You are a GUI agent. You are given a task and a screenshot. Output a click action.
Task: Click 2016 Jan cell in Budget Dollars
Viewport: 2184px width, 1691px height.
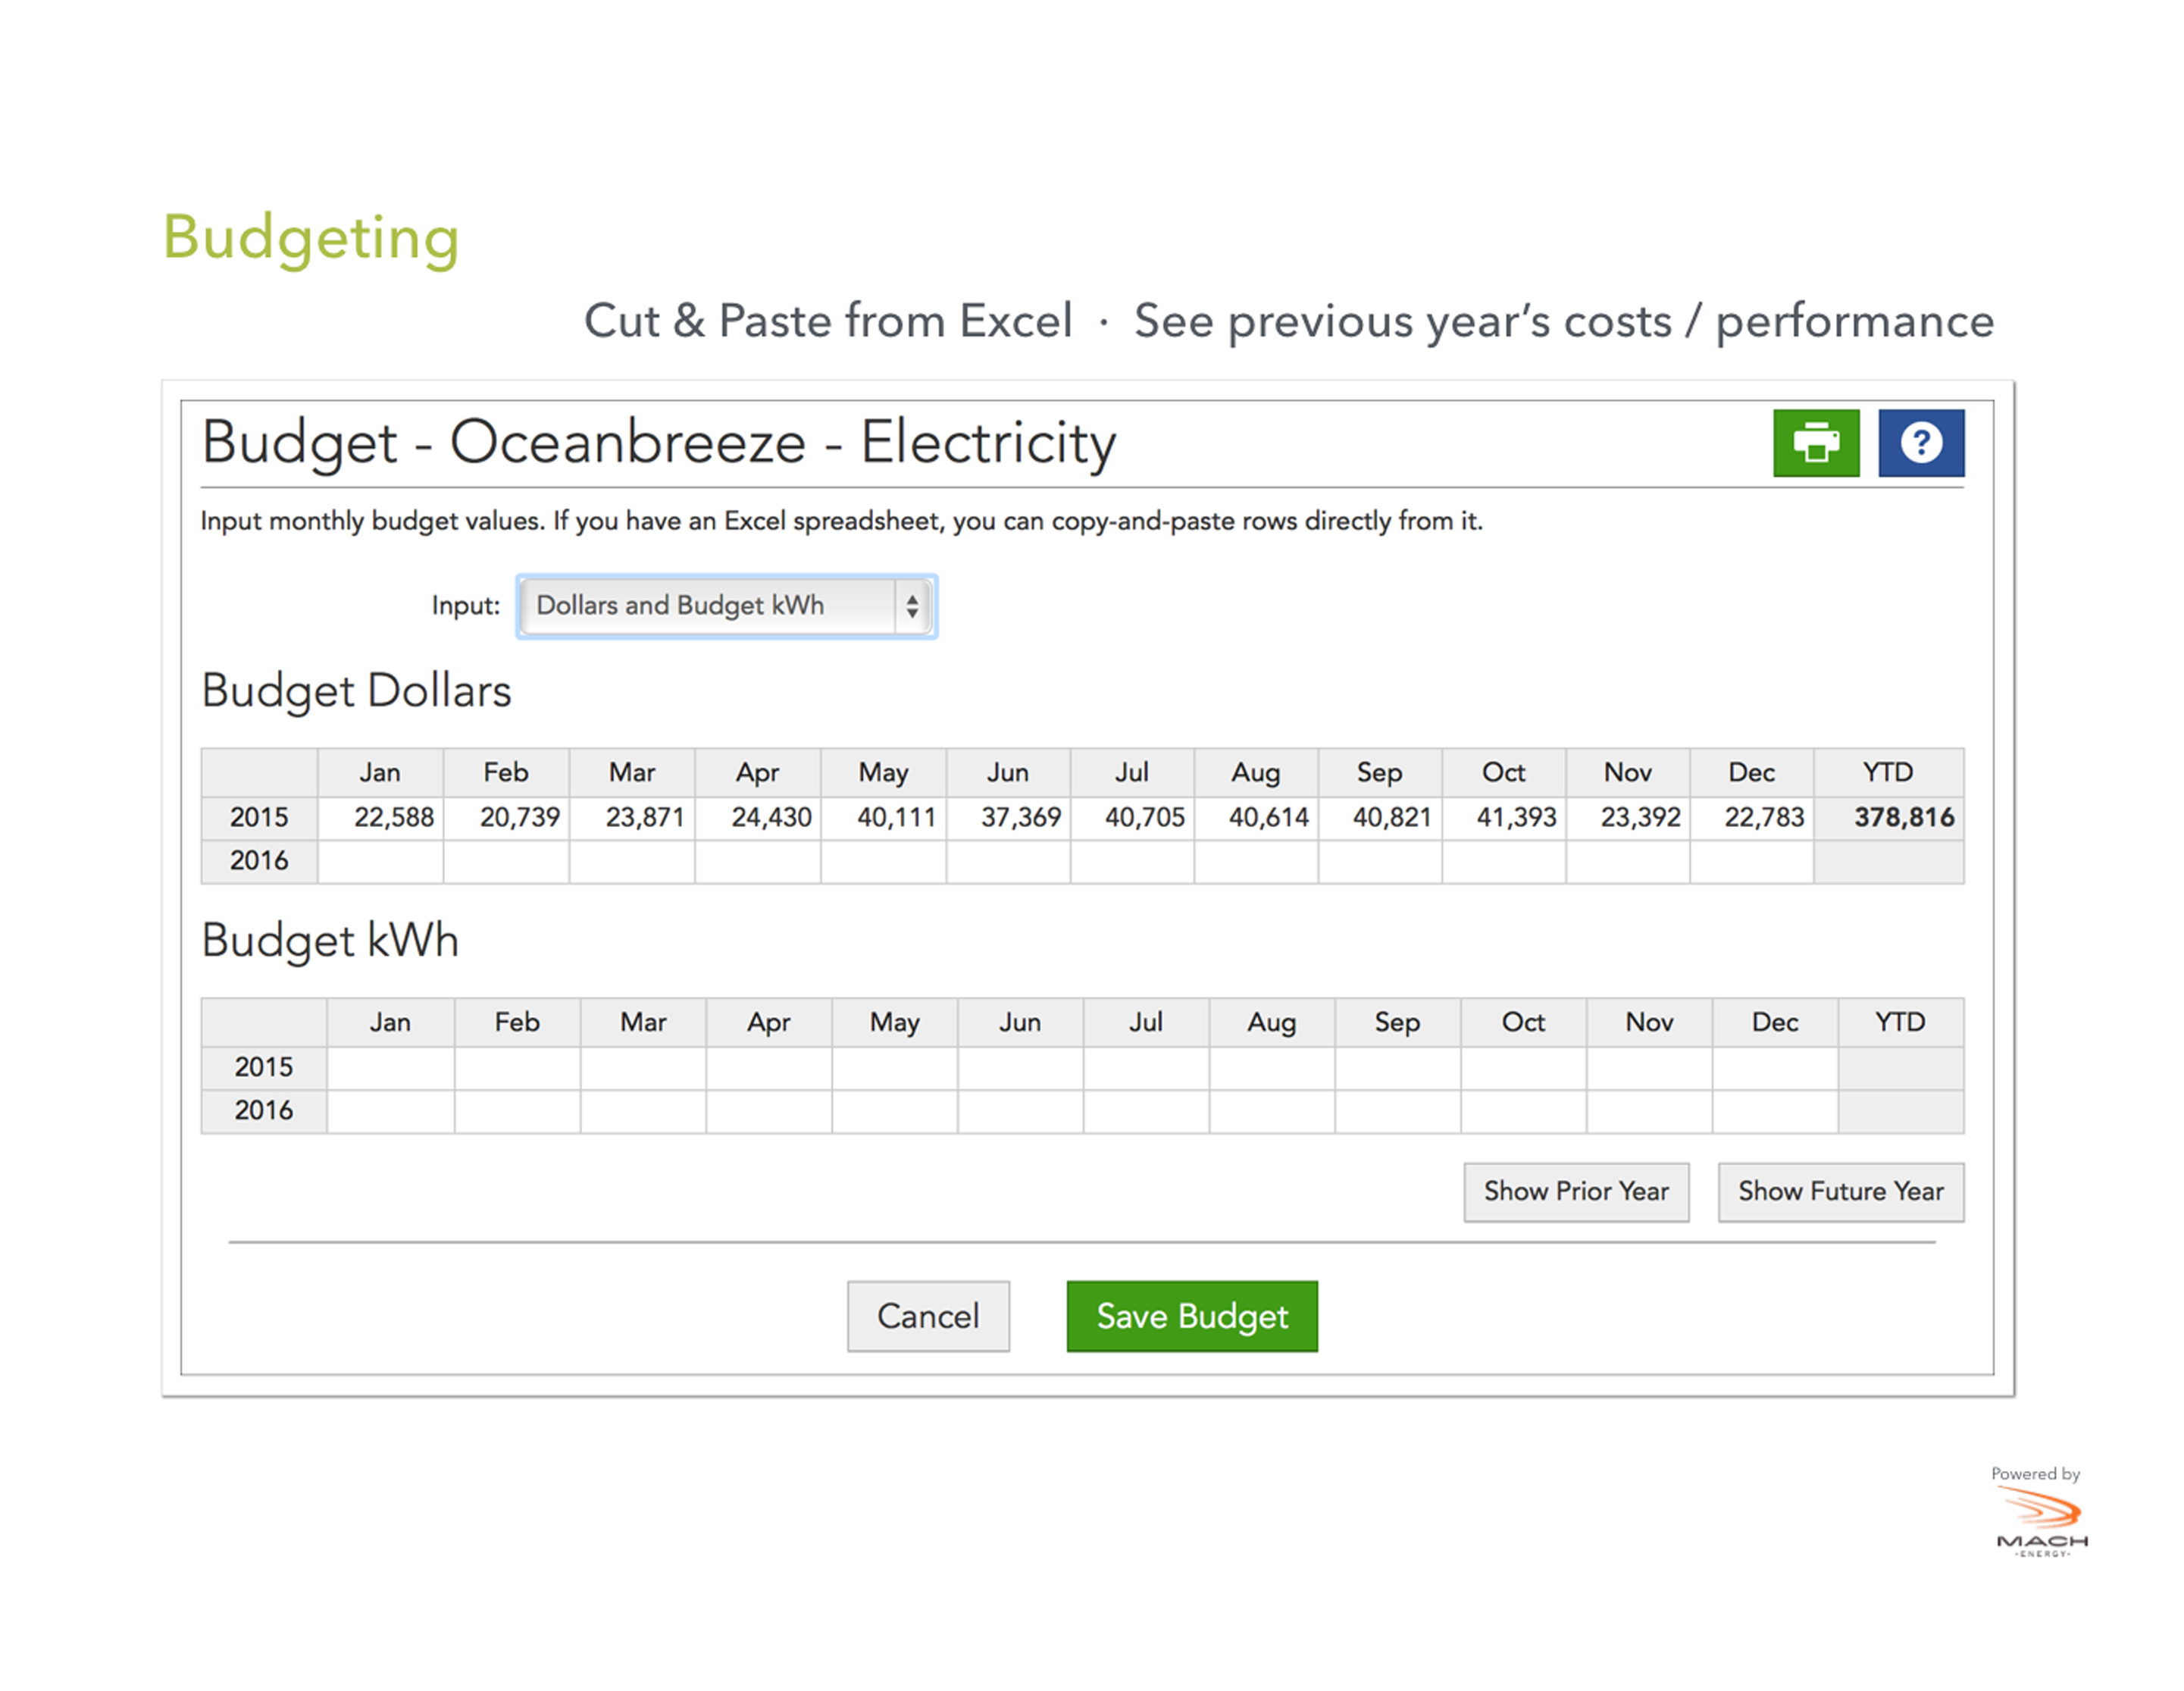tap(380, 861)
